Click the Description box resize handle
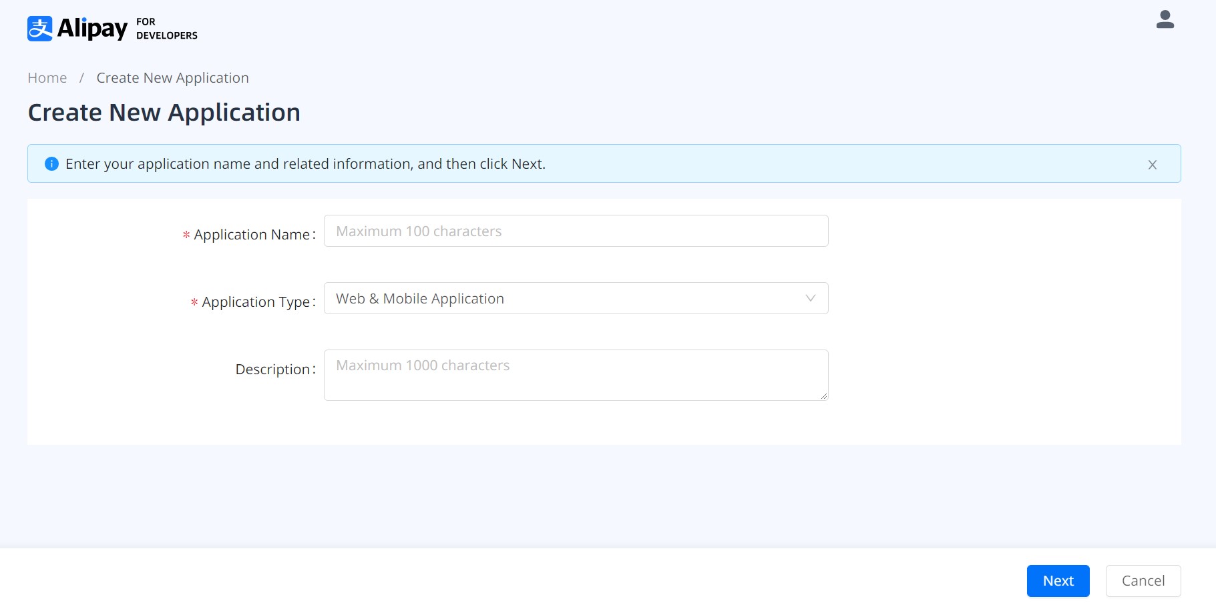This screenshot has width=1216, height=607. [824, 396]
